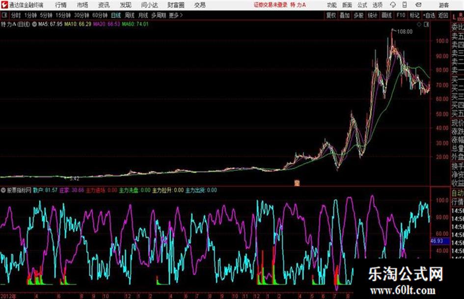Click the round icon before 股票指标网
This screenshot has width=464, height=299.
coord(3,190)
